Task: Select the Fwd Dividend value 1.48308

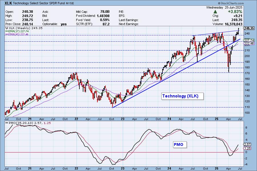Action: [x=103, y=16]
